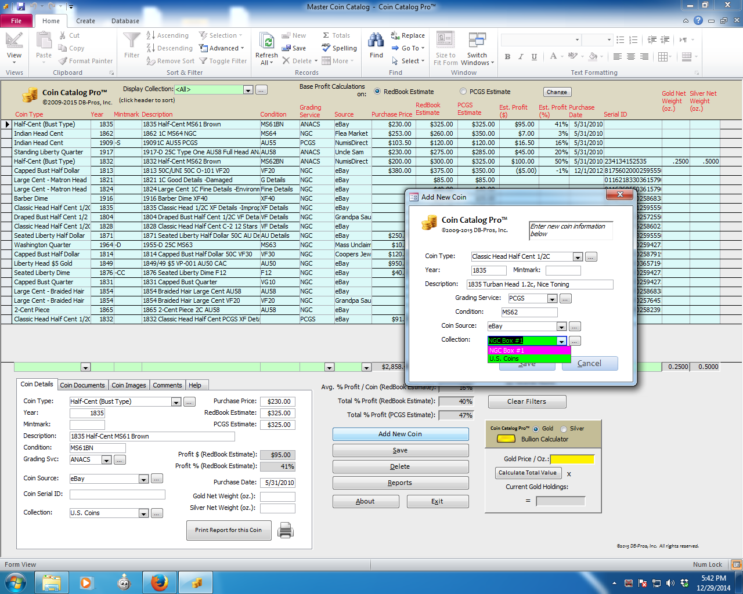Click the About button
Image resolution: width=743 pixels, height=594 pixels.
coord(366,501)
